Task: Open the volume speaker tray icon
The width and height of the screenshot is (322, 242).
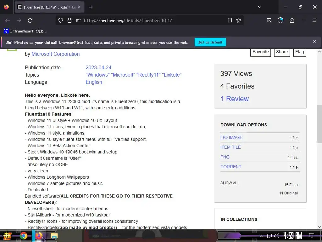Action: [x=277, y=236]
